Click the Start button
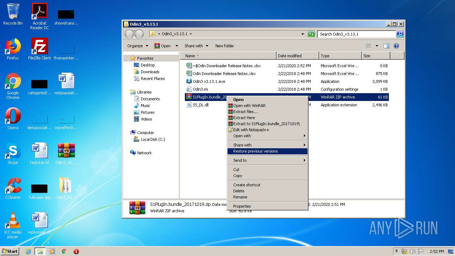The width and height of the screenshot is (455, 256). click(x=10, y=251)
